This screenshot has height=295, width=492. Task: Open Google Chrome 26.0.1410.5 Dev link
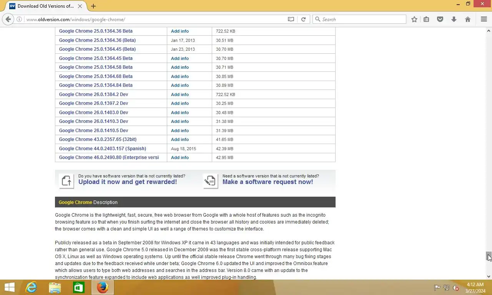93,131
